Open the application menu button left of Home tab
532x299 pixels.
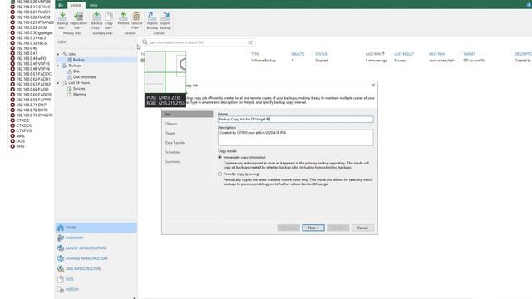pos(61,6)
